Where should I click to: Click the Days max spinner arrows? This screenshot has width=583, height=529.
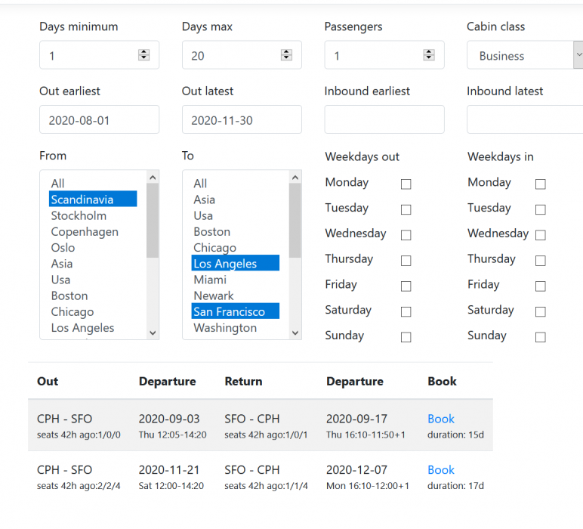(x=286, y=55)
